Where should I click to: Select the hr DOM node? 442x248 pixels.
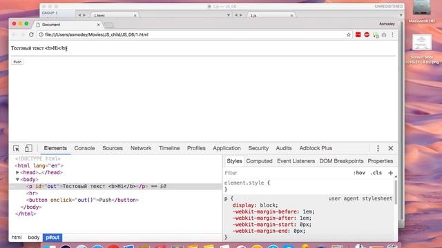32,193
